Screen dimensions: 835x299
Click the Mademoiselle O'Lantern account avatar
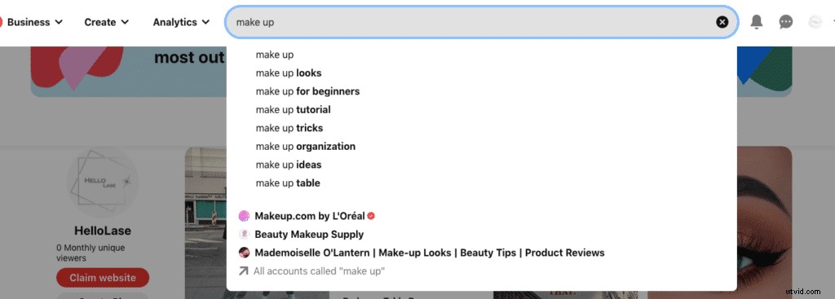pyautogui.click(x=244, y=253)
